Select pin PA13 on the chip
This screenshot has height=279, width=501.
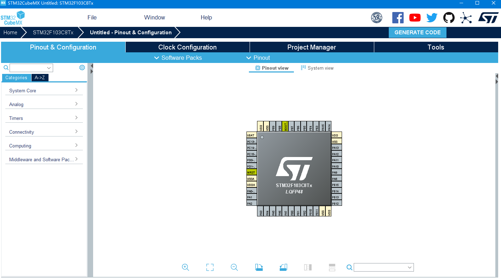pyautogui.click(x=336, y=148)
